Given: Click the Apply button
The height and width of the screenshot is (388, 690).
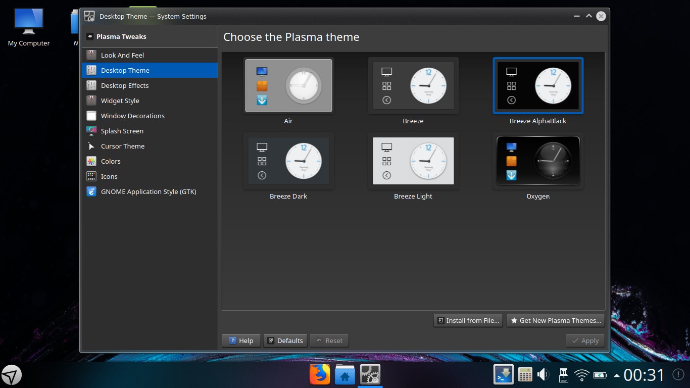Looking at the screenshot, I should coord(585,341).
